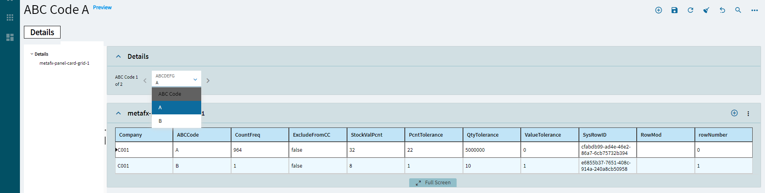The height and width of the screenshot is (193, 765).
Task: Save the record with the disk icon
Action: pyautogui.click(x=675, y=10)
